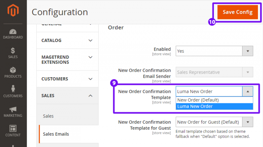Collapse the Sales configuration section

[x=67, y=96]
